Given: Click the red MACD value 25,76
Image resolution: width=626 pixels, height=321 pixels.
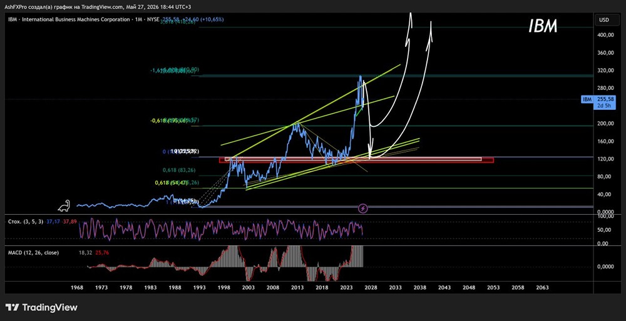Looking at the screenshot, I should [x=102, y=252].
